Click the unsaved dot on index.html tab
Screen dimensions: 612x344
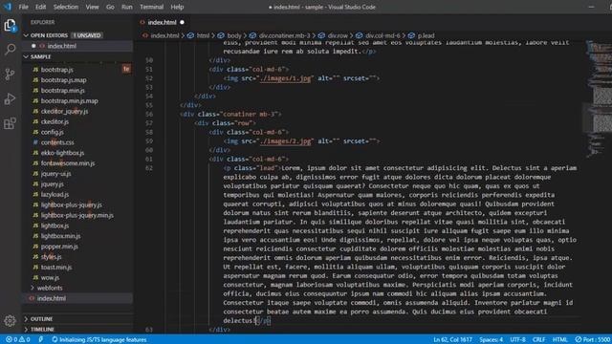pyautogui.click(x=182, y=22)
